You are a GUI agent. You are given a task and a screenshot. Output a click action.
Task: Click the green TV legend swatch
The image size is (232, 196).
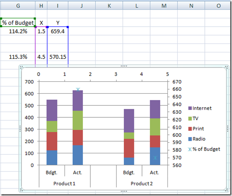(x=190, y=119)
